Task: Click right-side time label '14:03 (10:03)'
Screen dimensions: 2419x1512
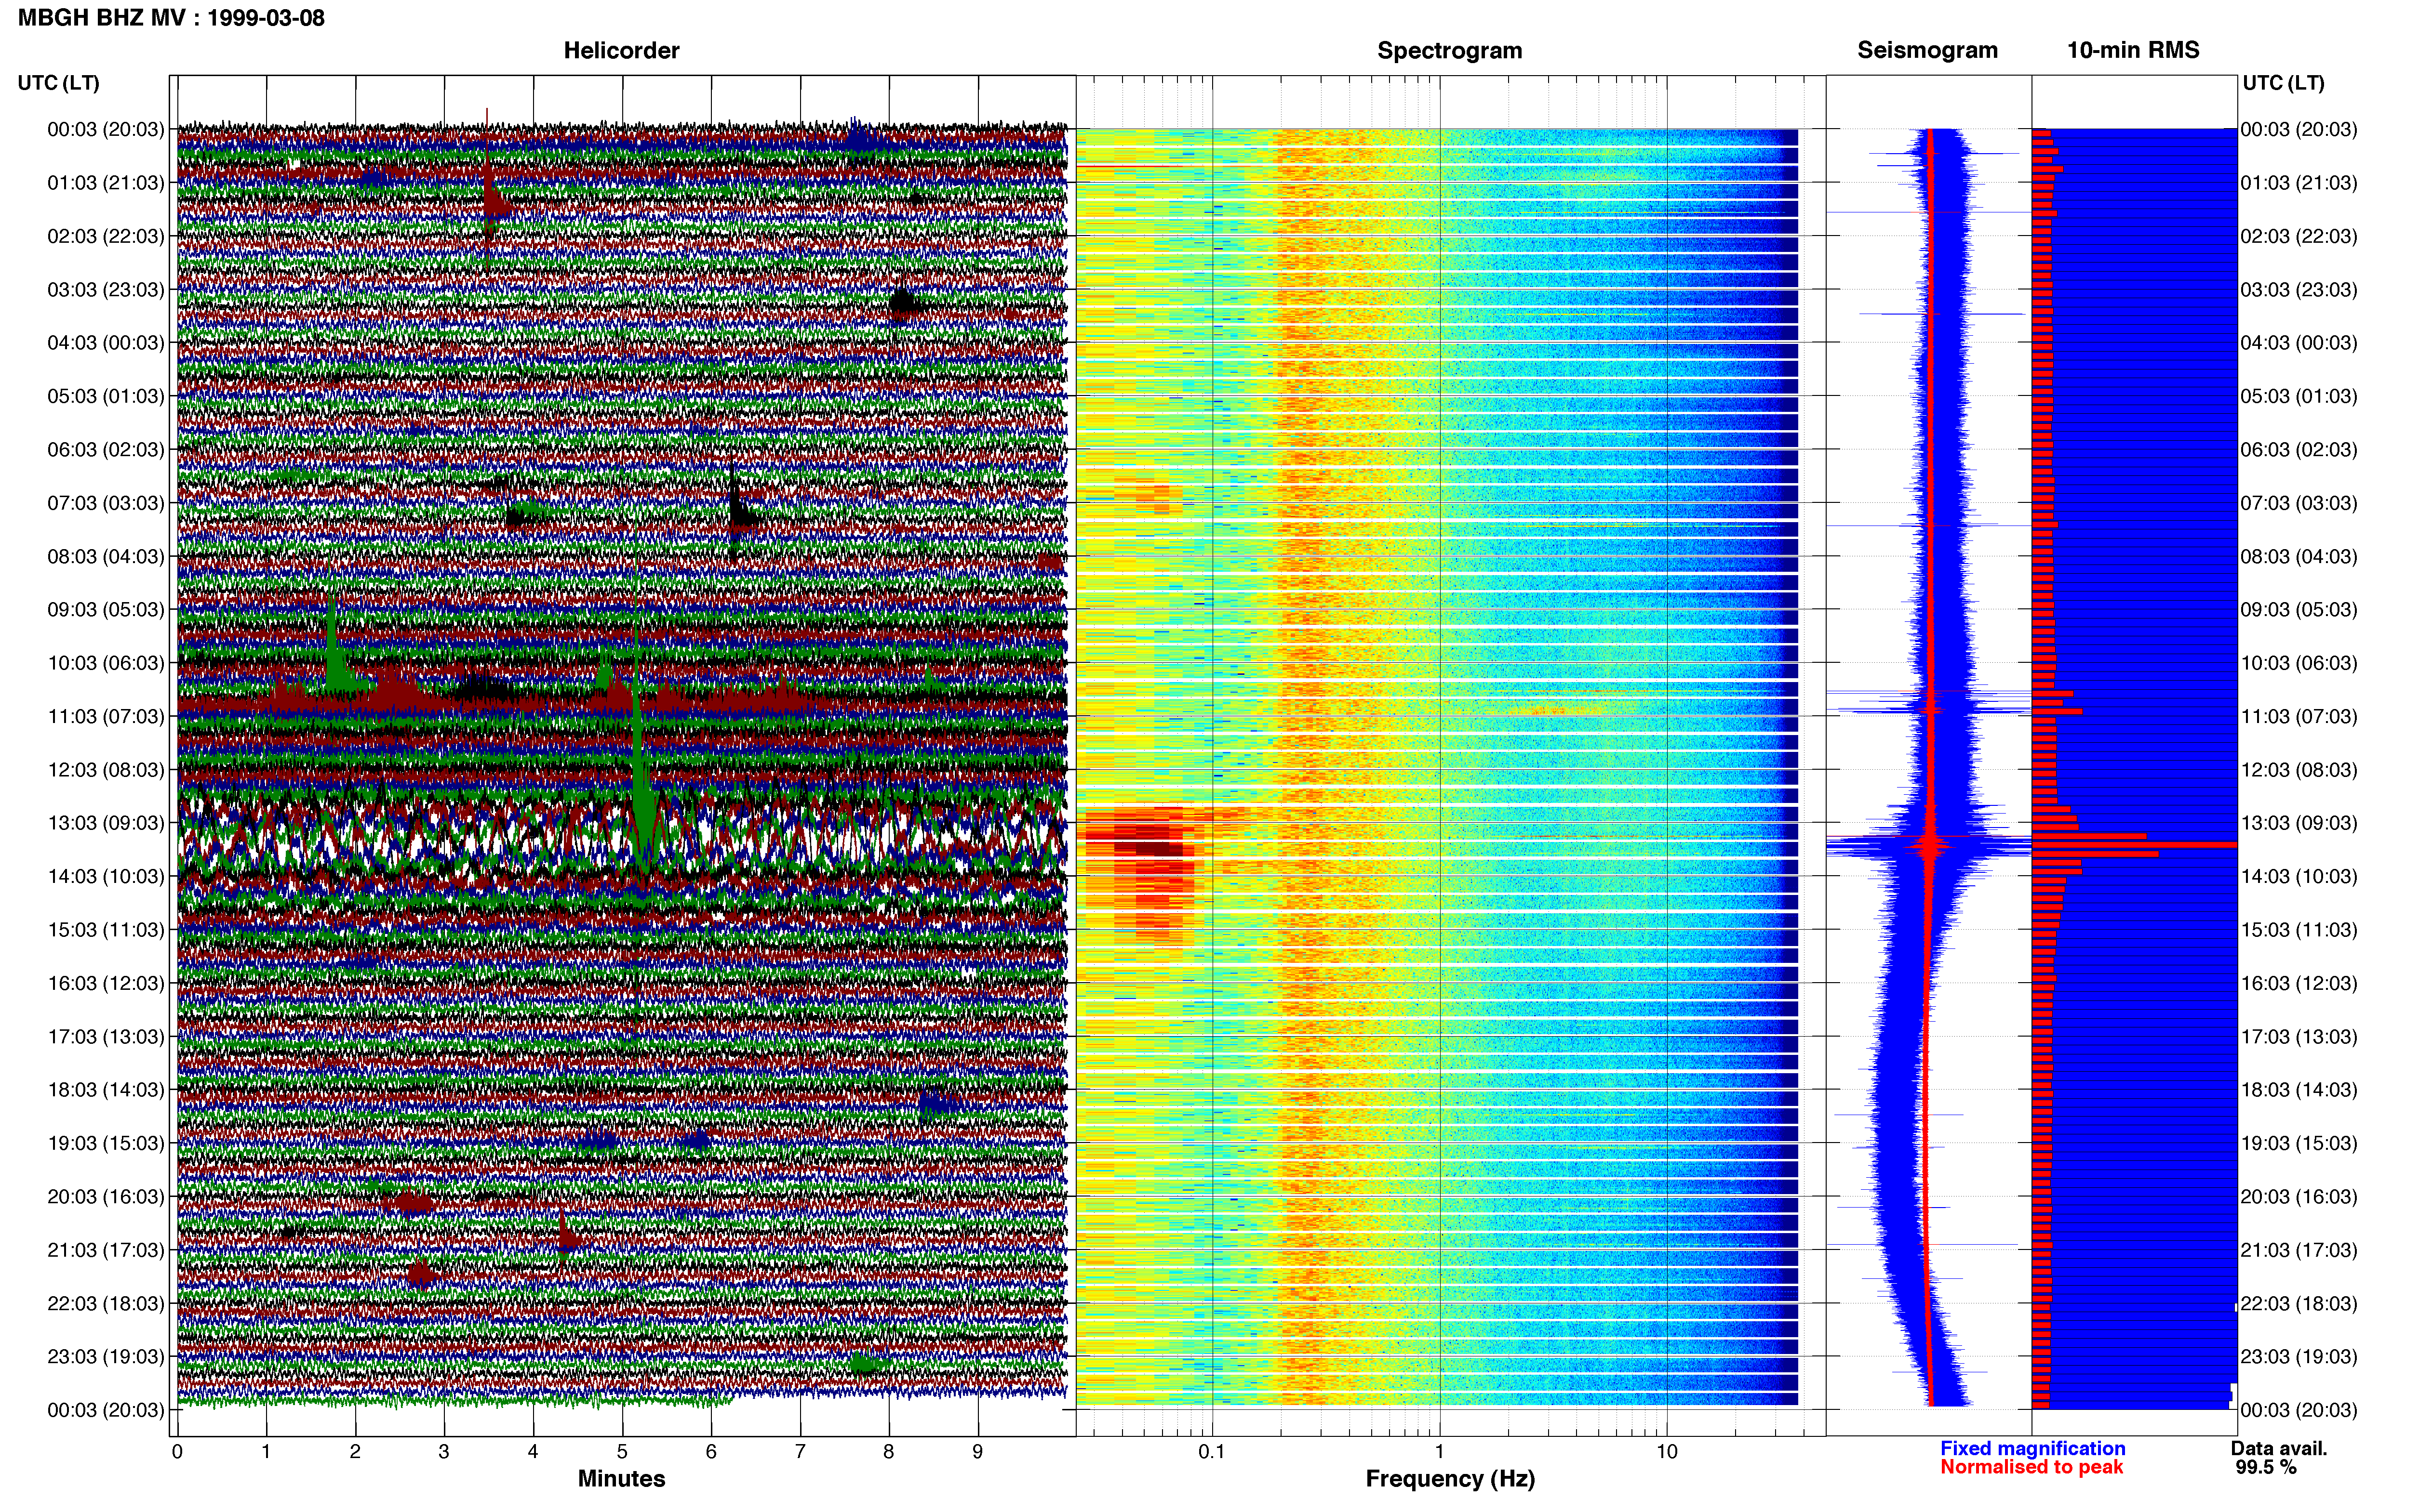Action: [x=2299, y=876]
